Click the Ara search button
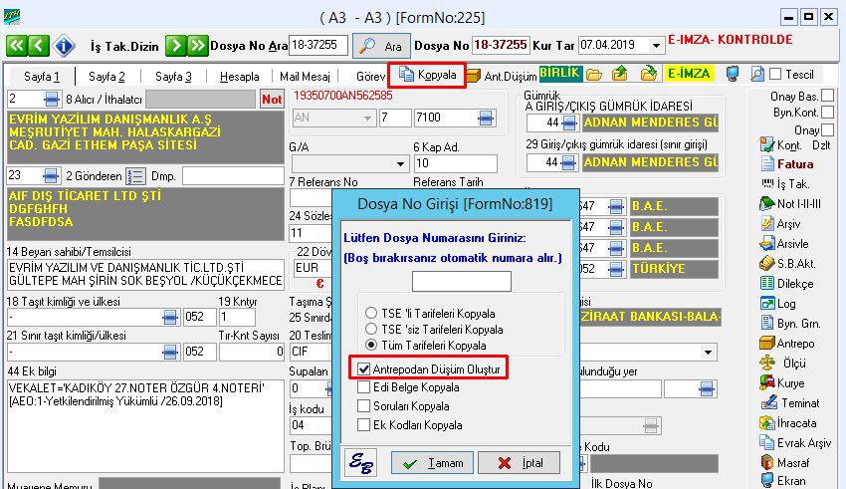This screenshot has height=489, width=846. coord(380,46)
